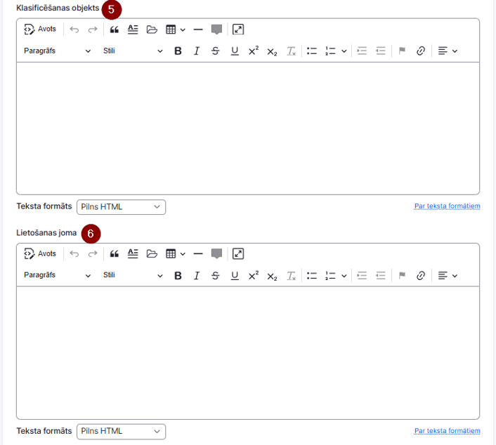Toggle bold in Klasificēšanas objekts editor
This screenshot has height=445, width=496.
[178, 51]
